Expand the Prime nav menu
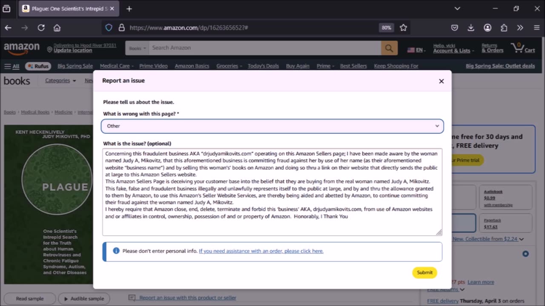This screenshot has width=545, height=306. [x=325, y=66]
